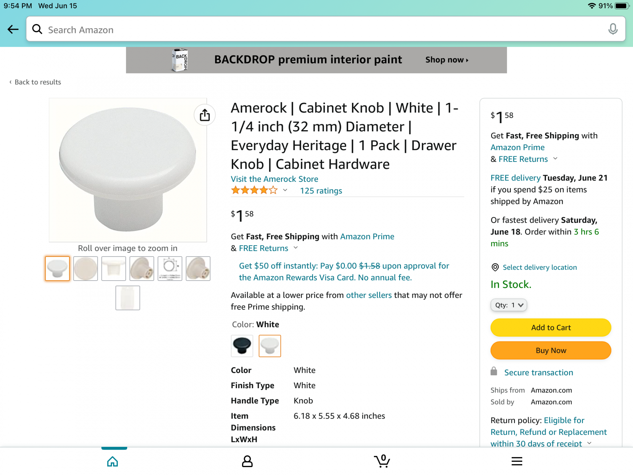Viewport: 633px width, 475px height.
Task: Open the Visit the Amerock Store link
Action: (x=274, y=179)
